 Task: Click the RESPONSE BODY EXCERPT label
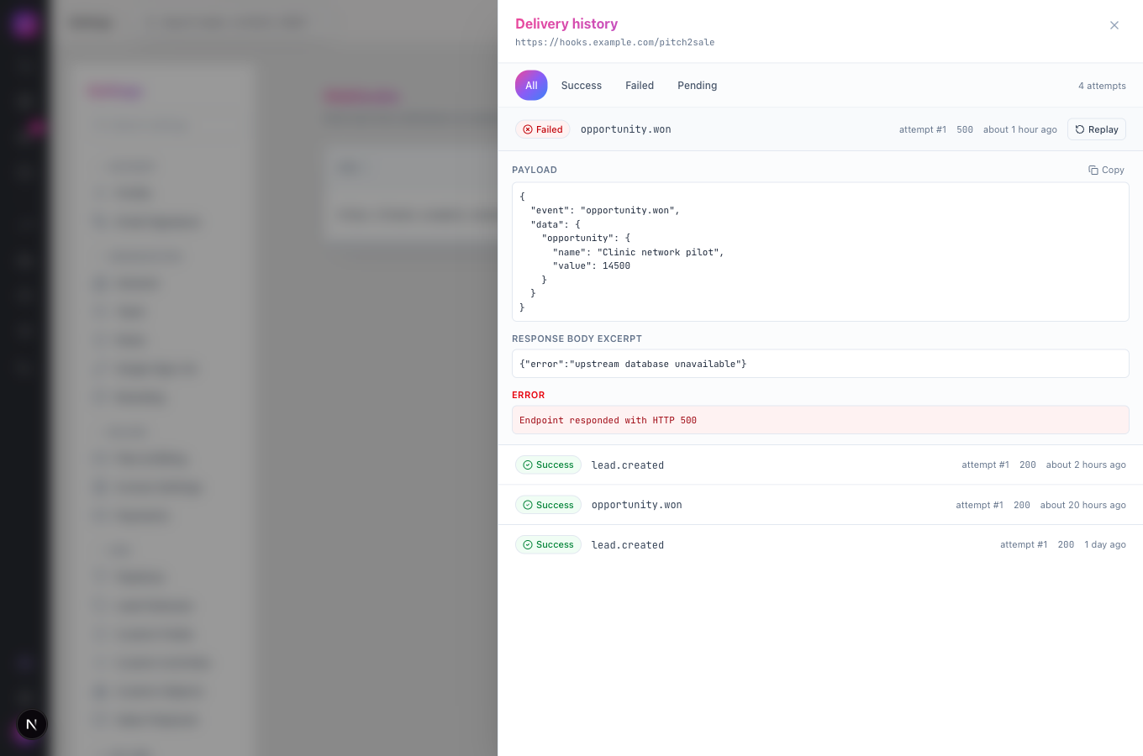tap(577, 339)
